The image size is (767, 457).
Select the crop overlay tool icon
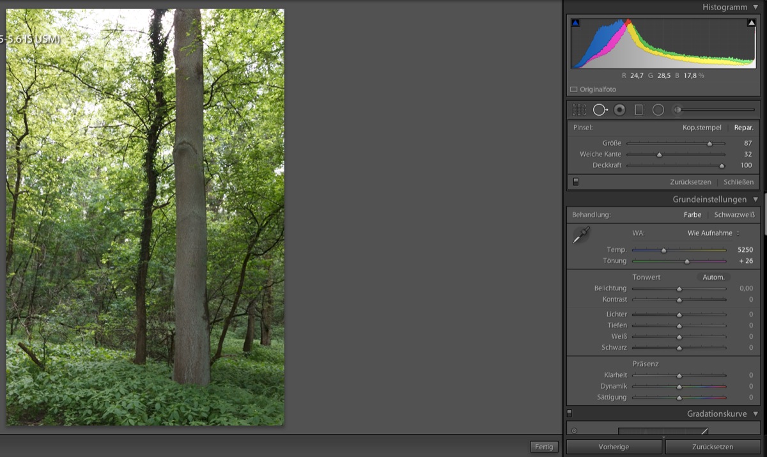tap(579, 110)
